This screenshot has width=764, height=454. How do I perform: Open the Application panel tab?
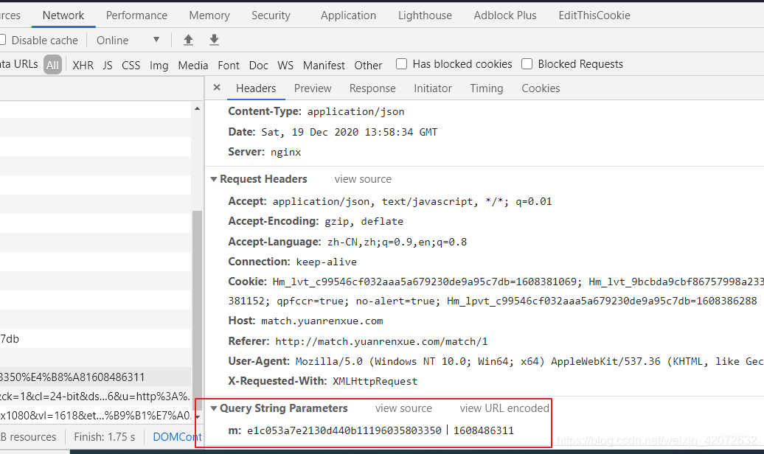point(348,15)
